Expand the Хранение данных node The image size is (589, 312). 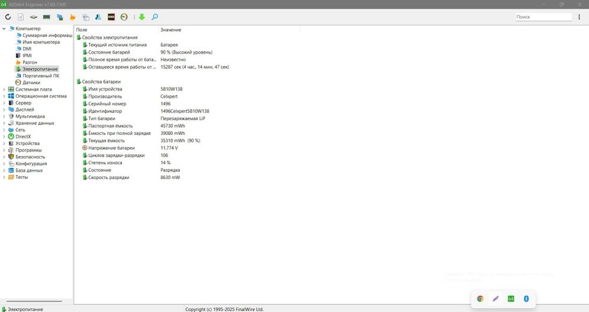tap(4, 123)
